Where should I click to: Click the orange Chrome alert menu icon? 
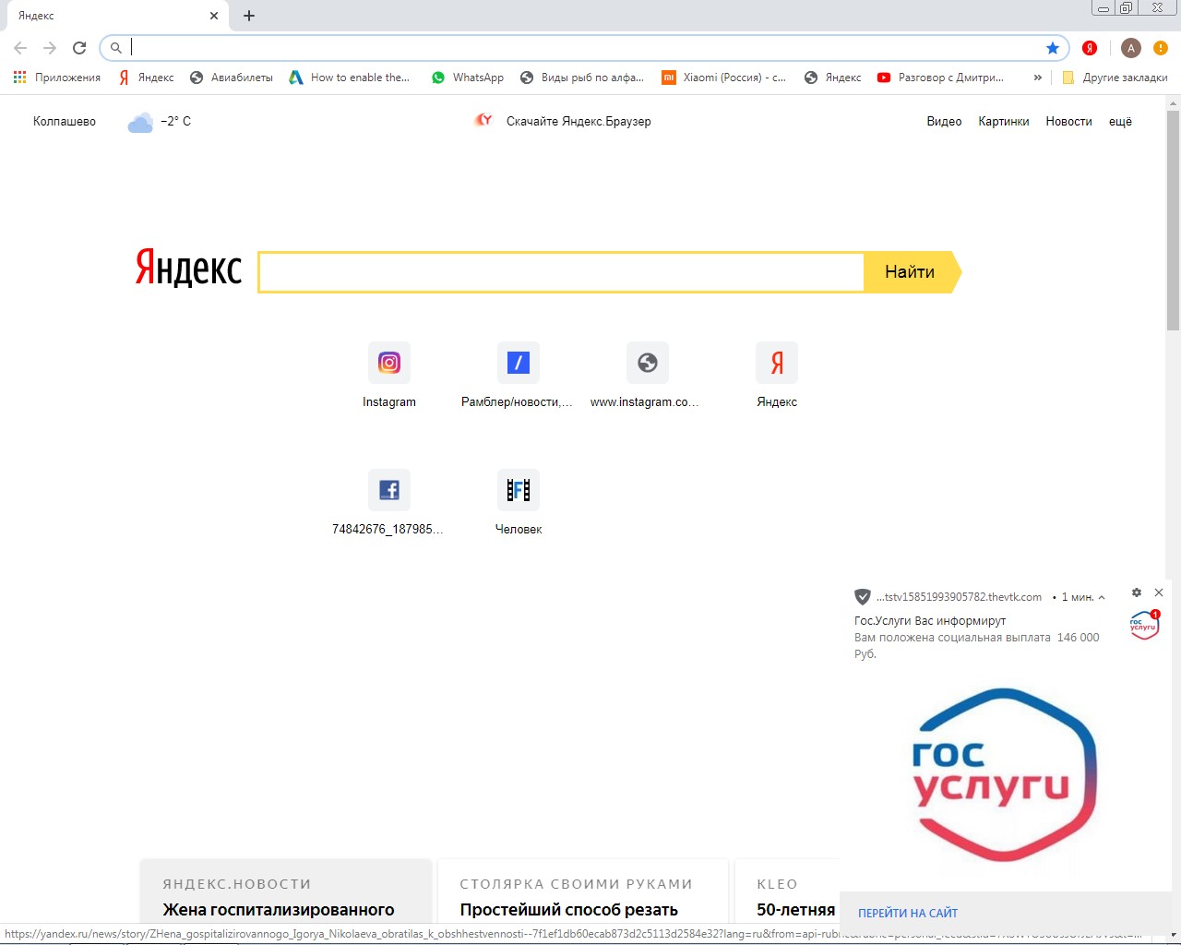tap(1161, 48)
